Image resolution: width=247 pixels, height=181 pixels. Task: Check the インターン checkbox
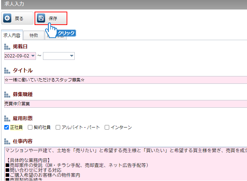click(107, 127)
